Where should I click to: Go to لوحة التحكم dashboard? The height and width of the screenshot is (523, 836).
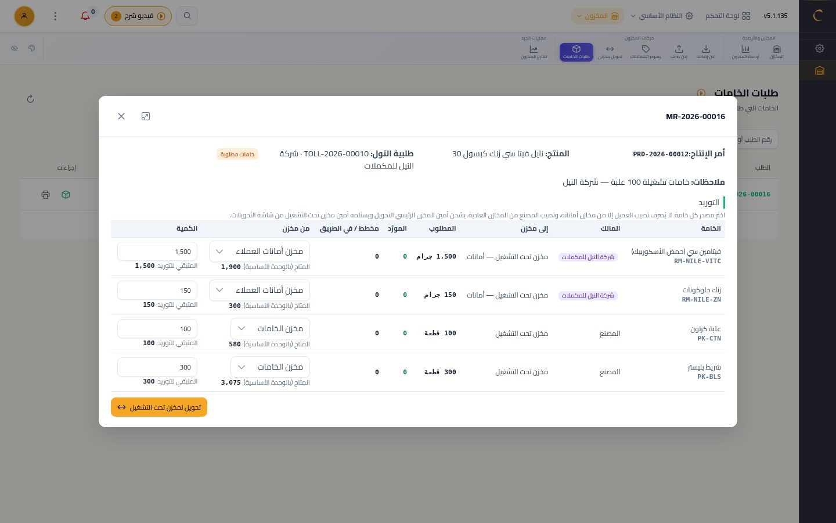click(727, 16)
